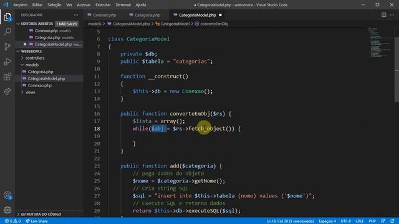Click 'converteEmObj' in the line 16 function declaration

pyautogui.click(x=190, y=114)
